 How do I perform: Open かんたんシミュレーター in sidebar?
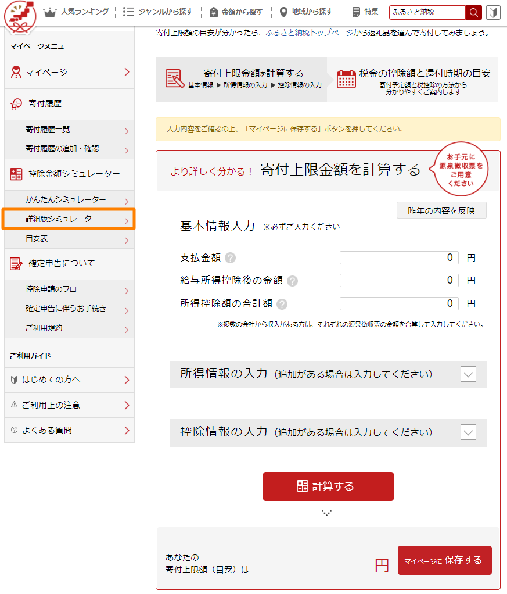click(x=69, y=199)
